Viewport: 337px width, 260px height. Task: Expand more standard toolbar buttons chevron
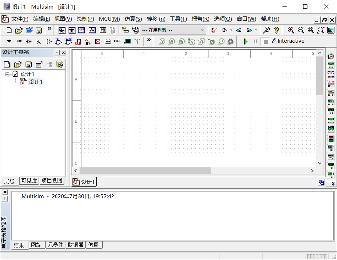49,28
